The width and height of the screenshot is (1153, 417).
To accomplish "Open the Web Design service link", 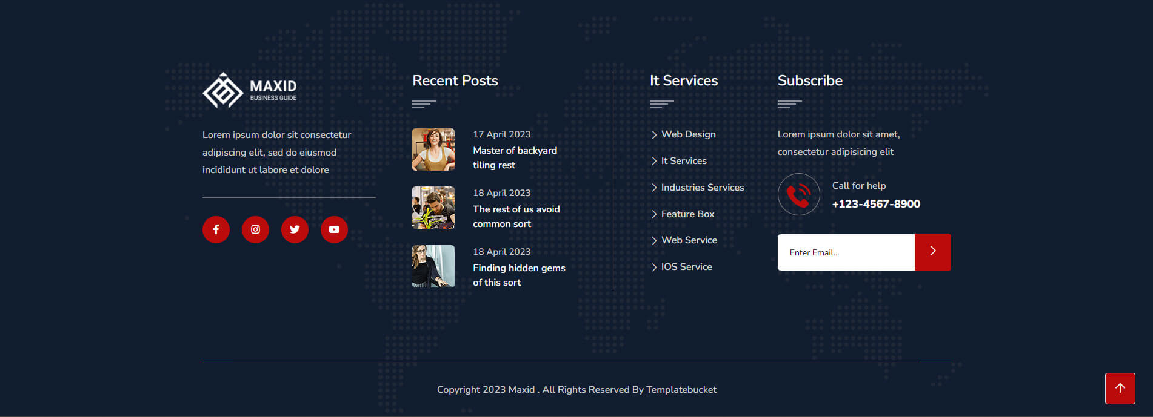I will click(688, 134).
